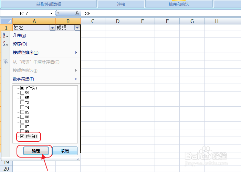The width and height of the screenshot is (241, 172).
Task: Check the 59 filter checkbox
Action: point(22,93)
